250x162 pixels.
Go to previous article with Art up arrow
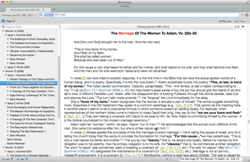3,159
